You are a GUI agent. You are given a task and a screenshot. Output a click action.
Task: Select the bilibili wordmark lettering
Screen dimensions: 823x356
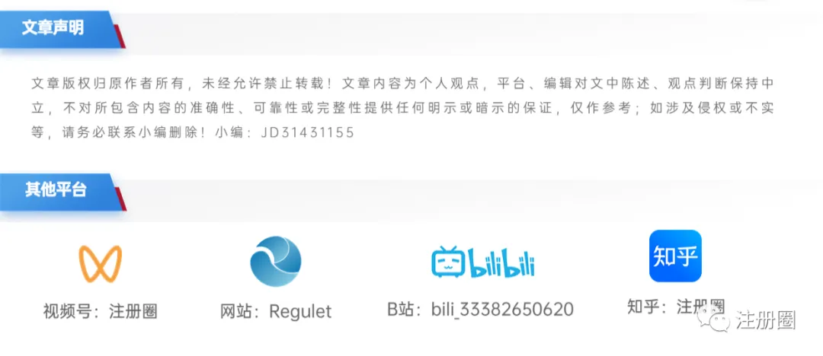click(x=501, y=265)
